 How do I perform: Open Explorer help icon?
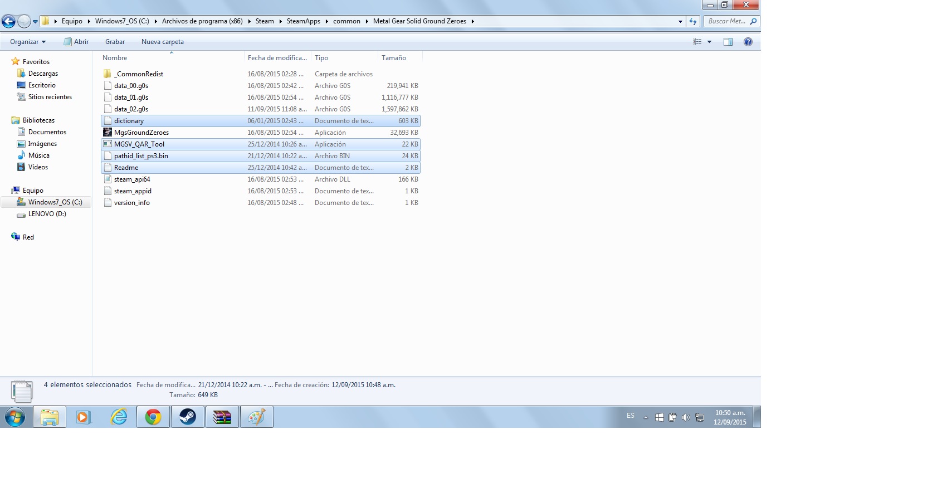(x=748, y=42)
